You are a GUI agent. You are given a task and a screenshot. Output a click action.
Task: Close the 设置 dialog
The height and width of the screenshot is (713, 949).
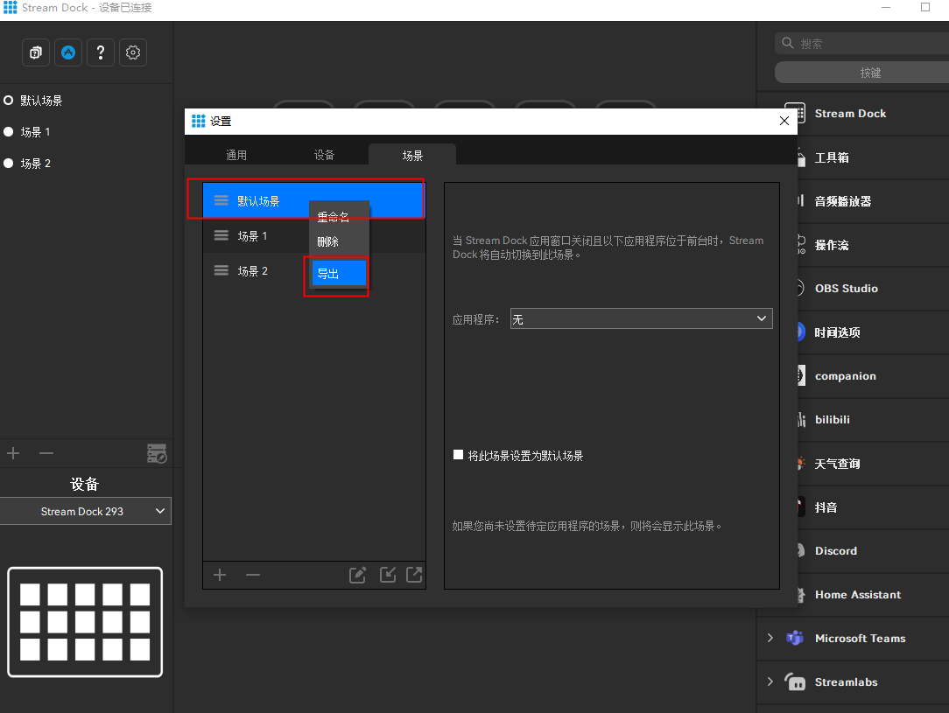(x=784, y=121)
